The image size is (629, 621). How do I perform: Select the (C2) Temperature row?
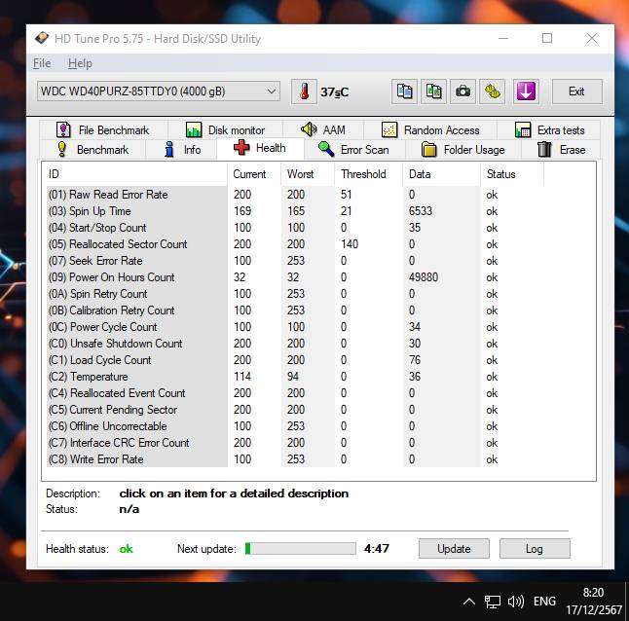tap(295, 377)
